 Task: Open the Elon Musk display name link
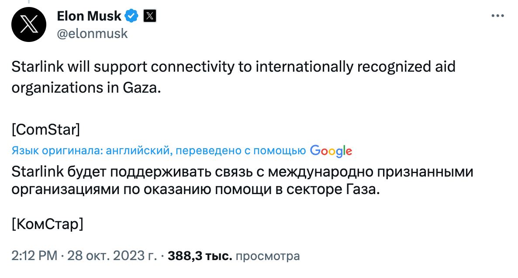pos(89,16)
